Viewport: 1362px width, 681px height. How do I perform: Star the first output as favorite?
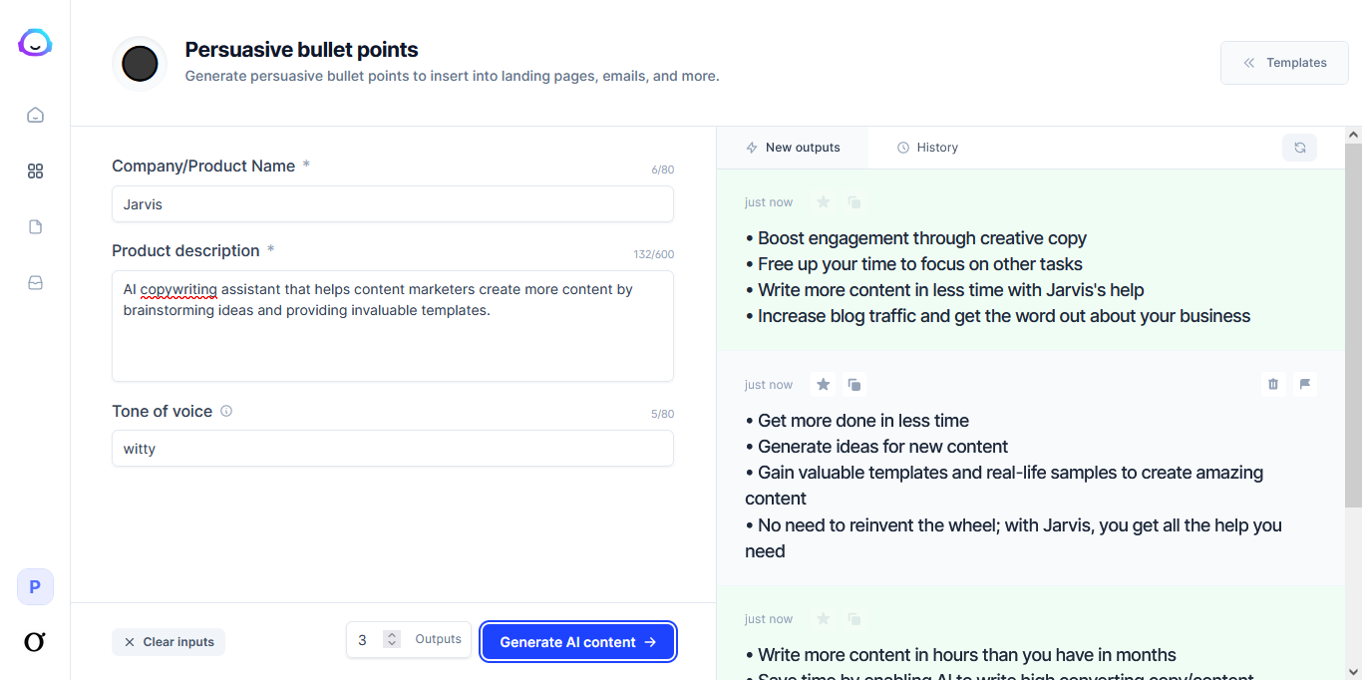(823, 202)
